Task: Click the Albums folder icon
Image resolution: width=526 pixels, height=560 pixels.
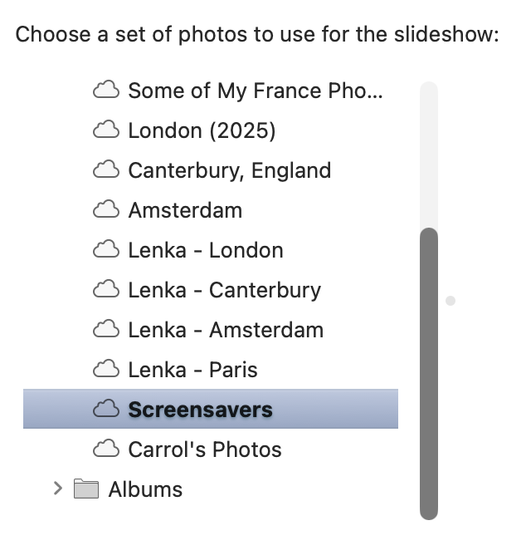Action: 86,489
